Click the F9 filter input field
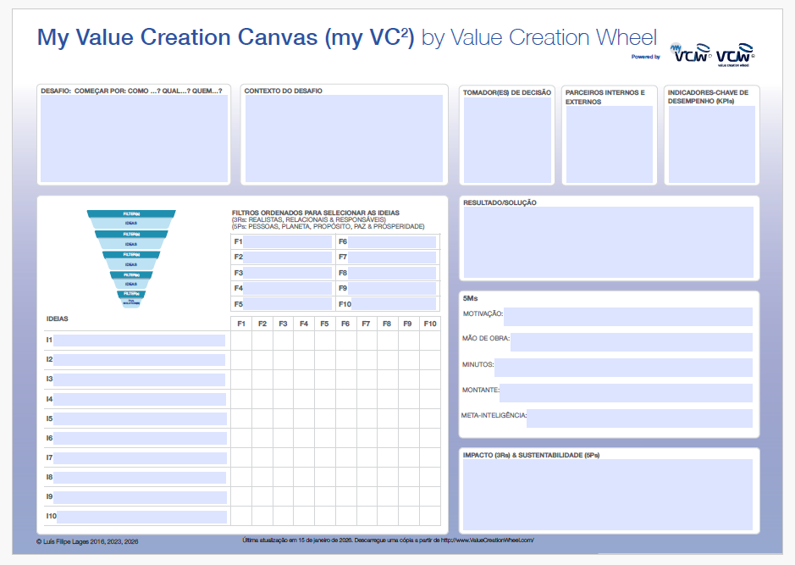 (392, 288)
